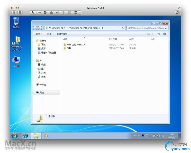The image size is (191, 153).
Task: Go forward in Explorer
Action: click(40, 28)
